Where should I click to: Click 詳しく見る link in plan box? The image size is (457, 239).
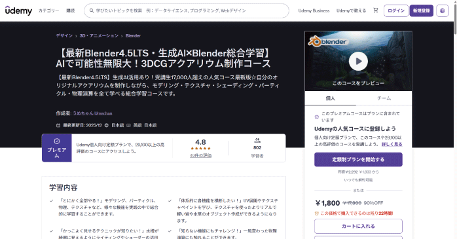click(x=392, y=144)
